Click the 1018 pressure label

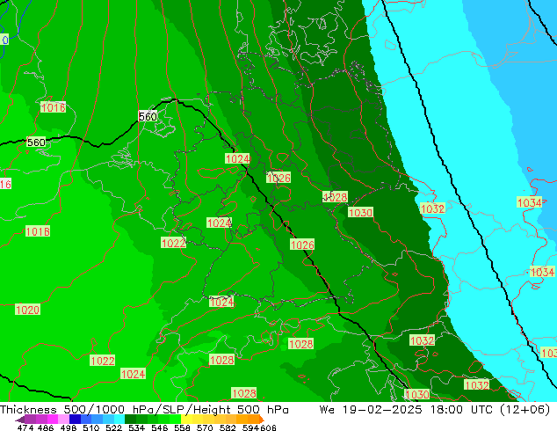click(x=38, y=231)
